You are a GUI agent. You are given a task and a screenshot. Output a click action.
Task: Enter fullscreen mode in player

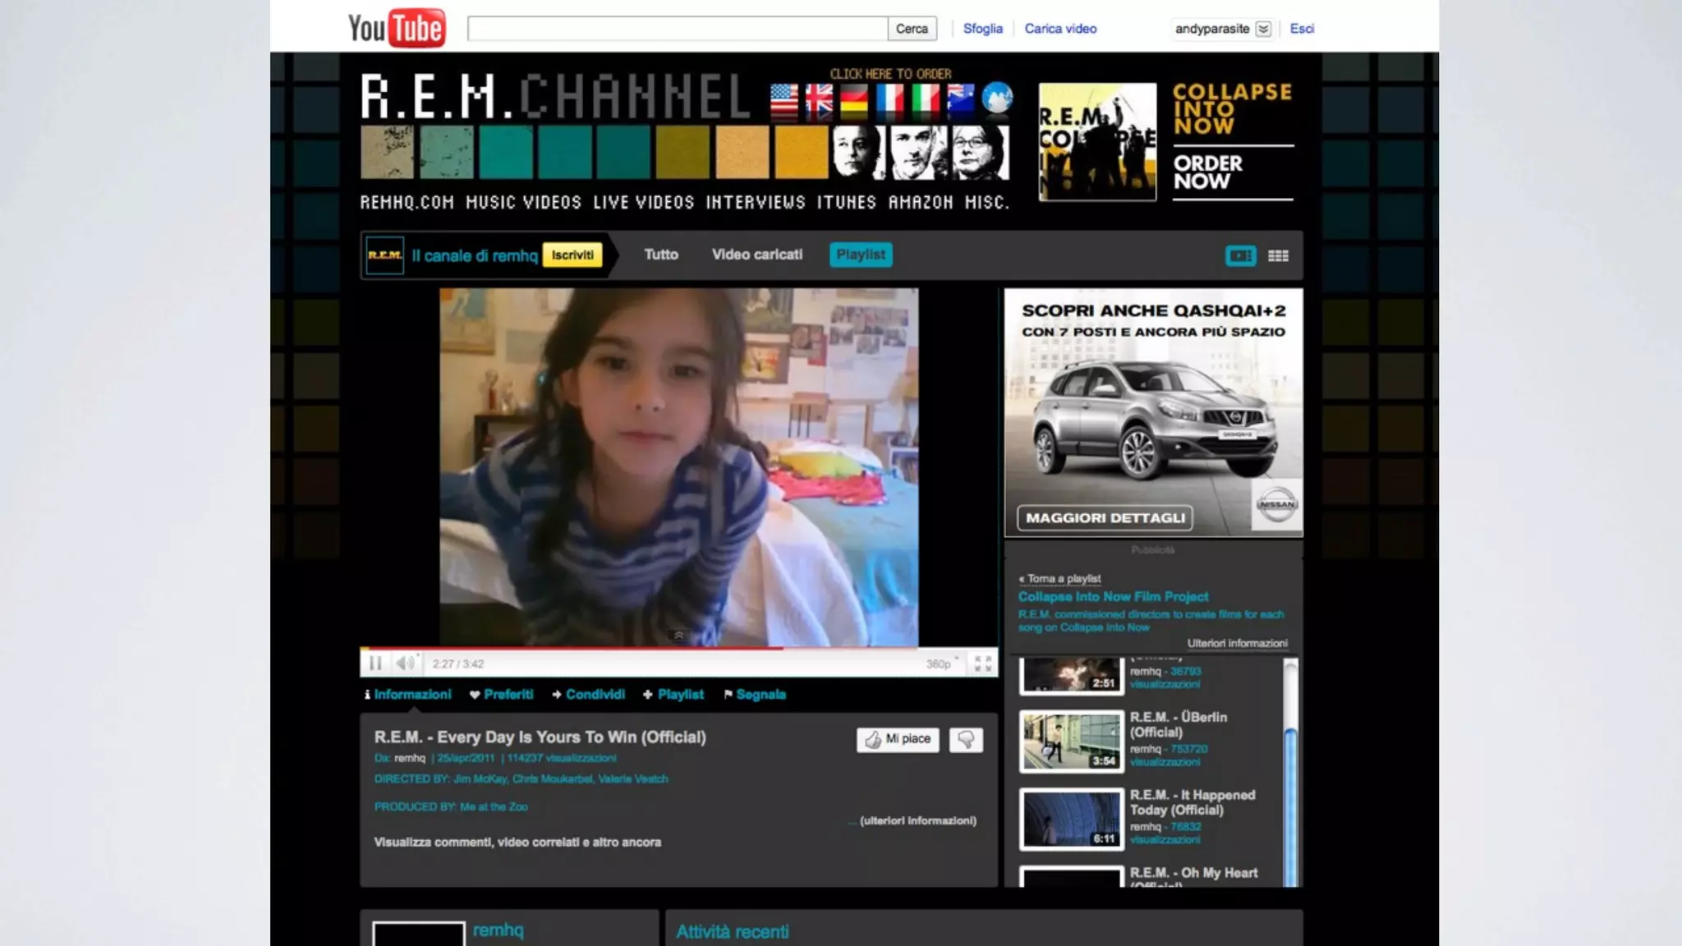tap(982, 664)
